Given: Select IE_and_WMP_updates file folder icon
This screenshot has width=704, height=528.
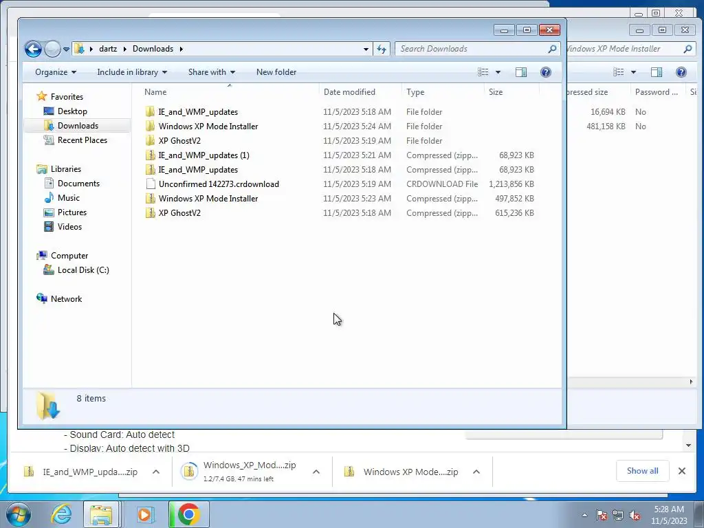Looking at the screenshot, I should coord(151,112).
